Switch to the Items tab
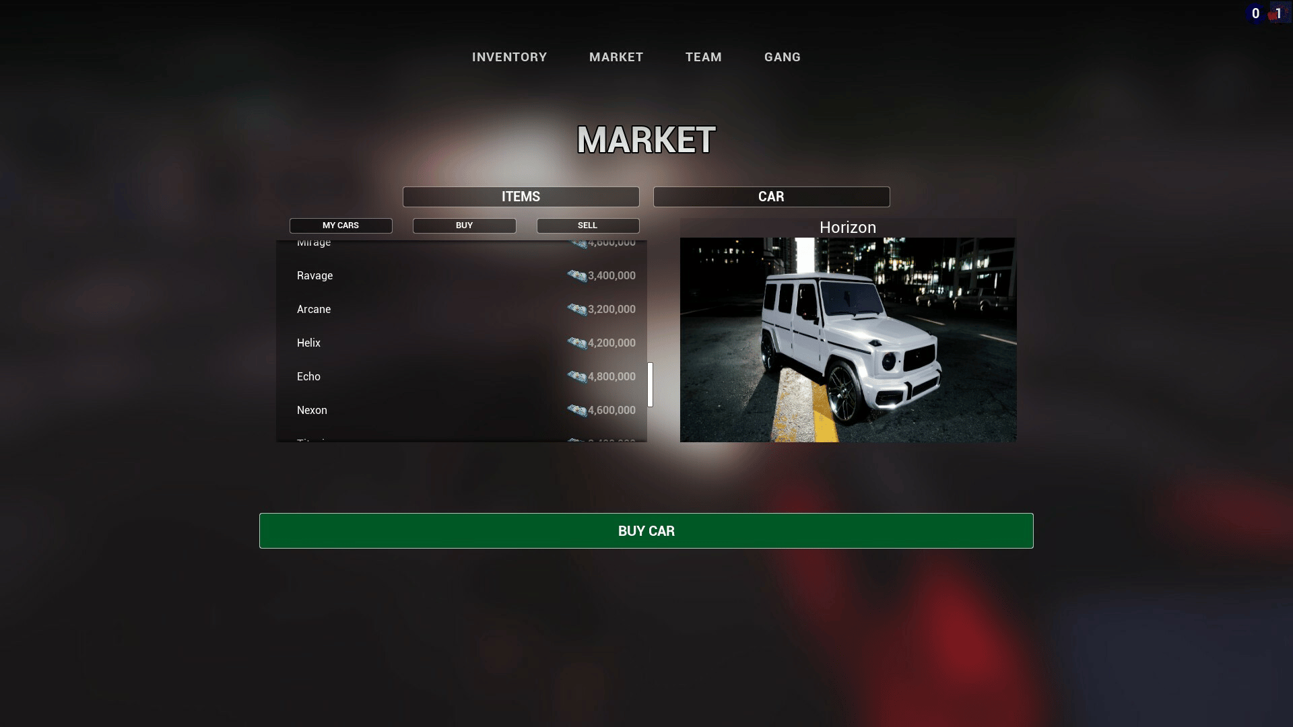This screenshot has height=727, width=1293. click(x=521, y=197)
